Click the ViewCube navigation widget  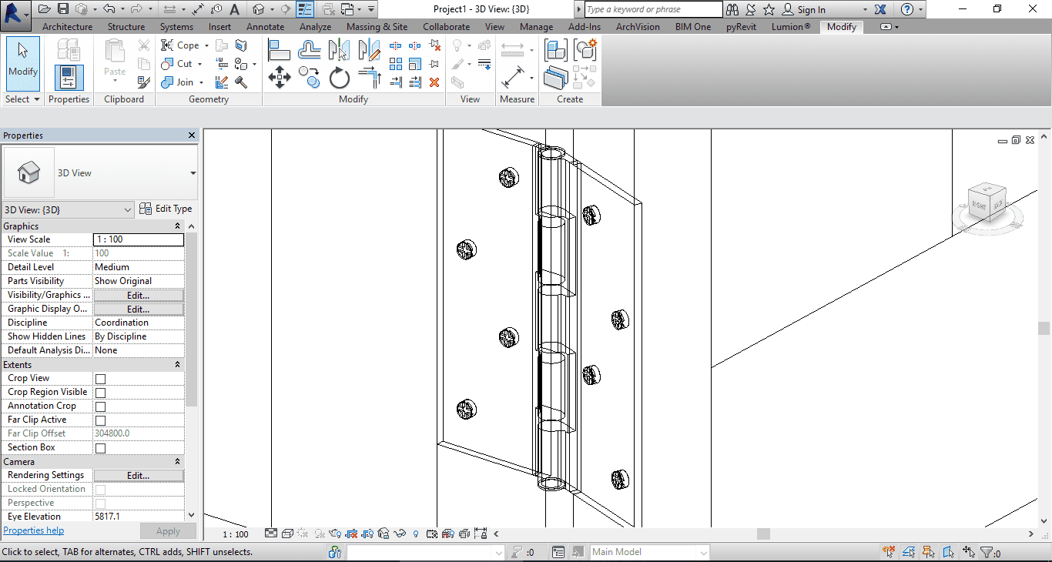(x=987, y=202)
